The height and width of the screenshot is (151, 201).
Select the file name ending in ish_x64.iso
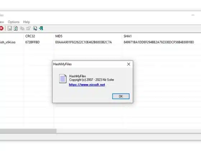pyautogui.click(x=8, y=42)
